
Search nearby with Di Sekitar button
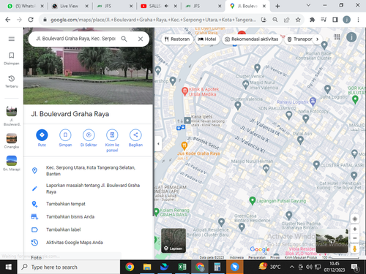[x=89, y=138]
